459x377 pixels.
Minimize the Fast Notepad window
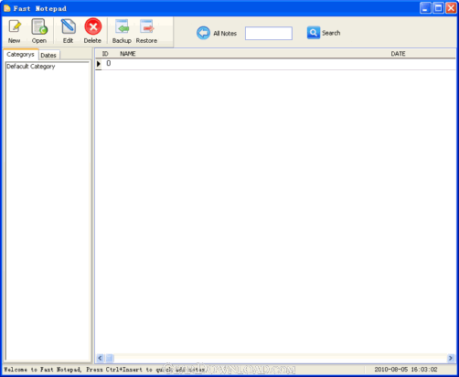(x=425, y=8)
